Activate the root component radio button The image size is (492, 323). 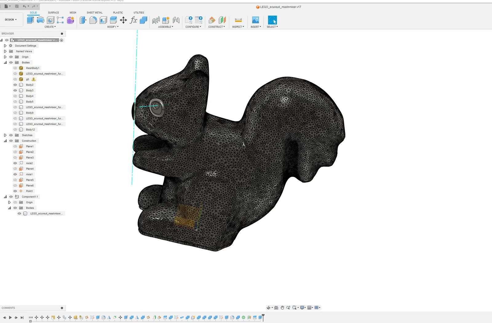point(61,40)
